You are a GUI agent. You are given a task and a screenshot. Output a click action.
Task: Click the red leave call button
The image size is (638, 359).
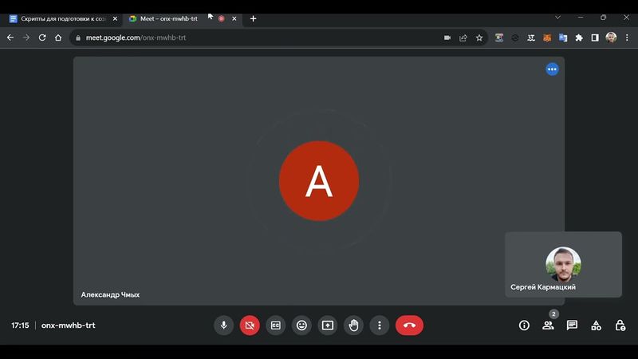point(409,325)
